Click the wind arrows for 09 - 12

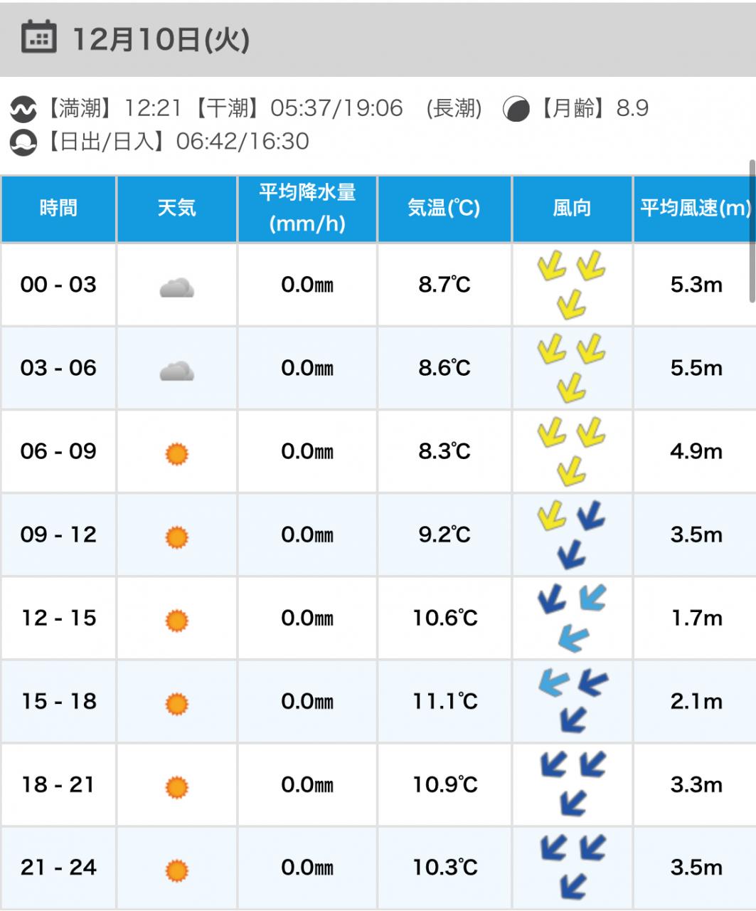pos(572,535)
